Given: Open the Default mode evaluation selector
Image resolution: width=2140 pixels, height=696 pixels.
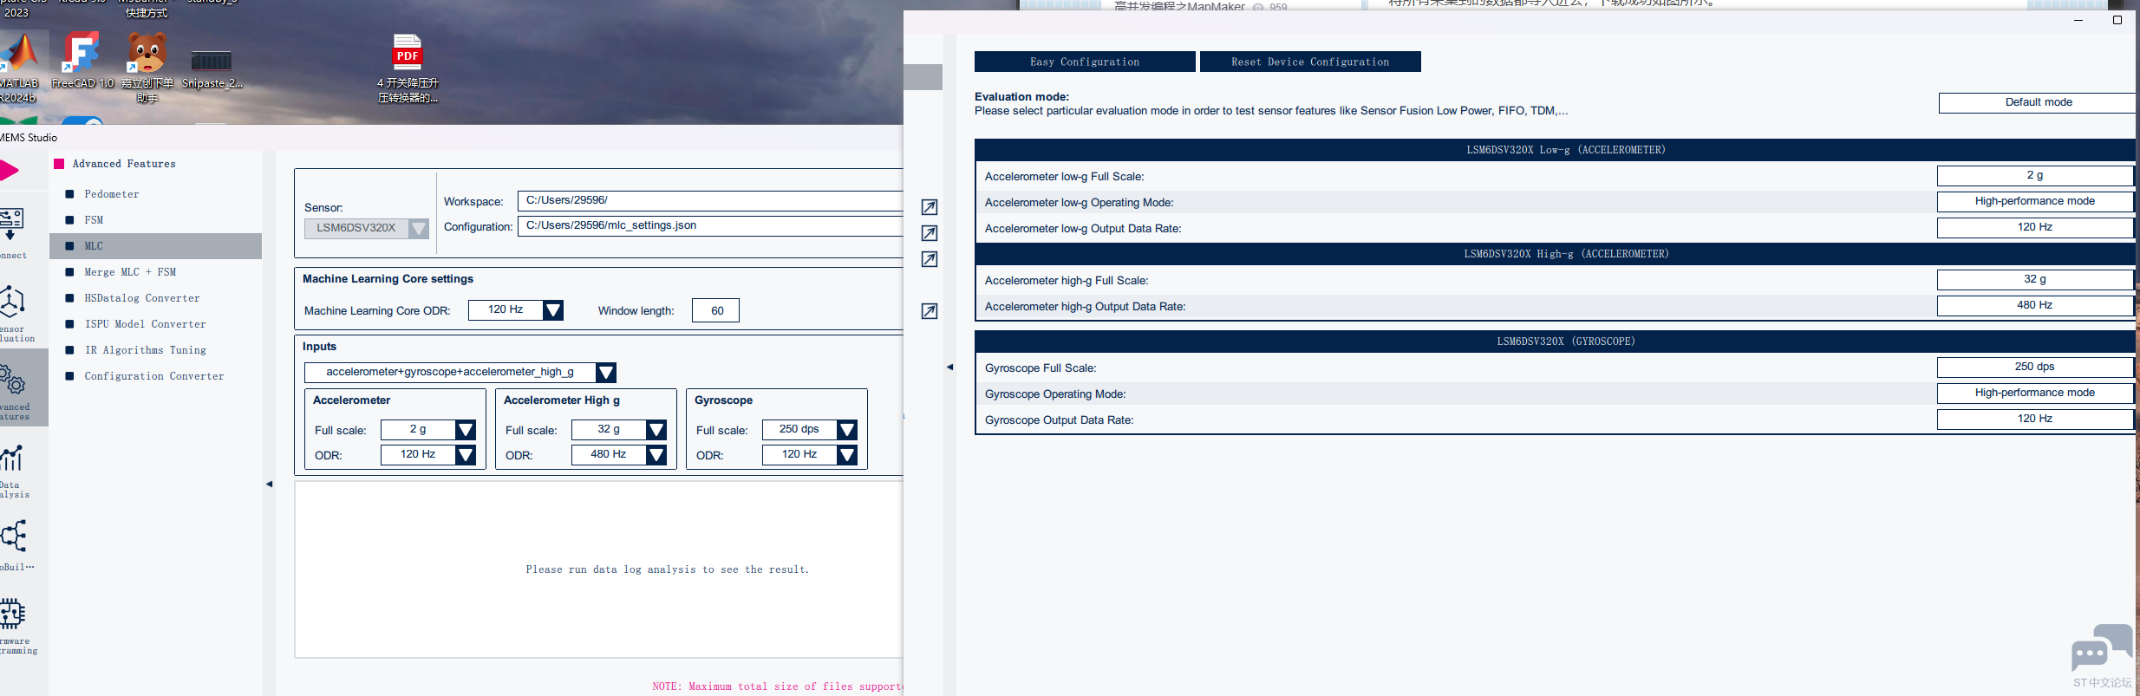Looking at the screenshot, I should [2038, 102].
